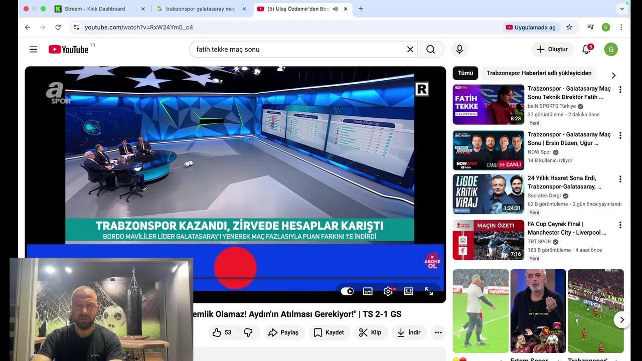The width and height of the screenshot is (642, 361).
Task: Switch to theater mode in player
Action: coord(408,291)
